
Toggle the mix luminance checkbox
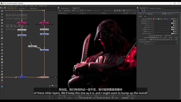(148, 42)
